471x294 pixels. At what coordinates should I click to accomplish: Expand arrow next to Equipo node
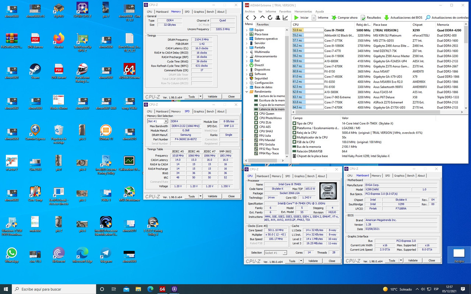247,30
